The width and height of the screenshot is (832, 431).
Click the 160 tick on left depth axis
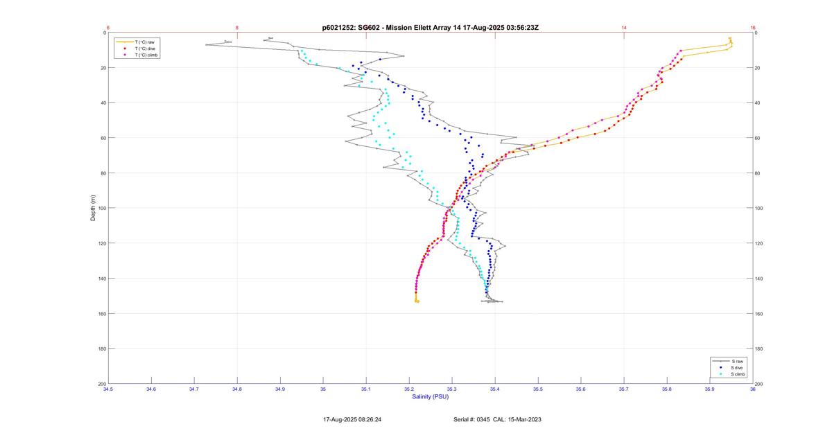click(x=102, y=313)
